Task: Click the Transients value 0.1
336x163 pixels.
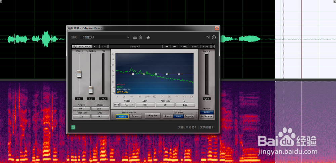Action: point(81,117)
